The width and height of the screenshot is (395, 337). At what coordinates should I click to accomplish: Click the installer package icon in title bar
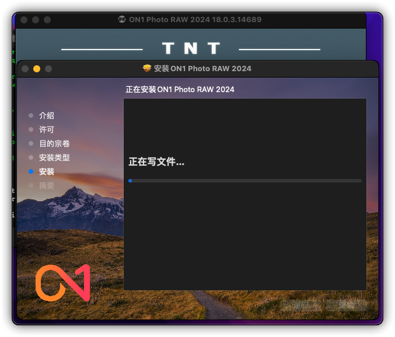[147, 68]
